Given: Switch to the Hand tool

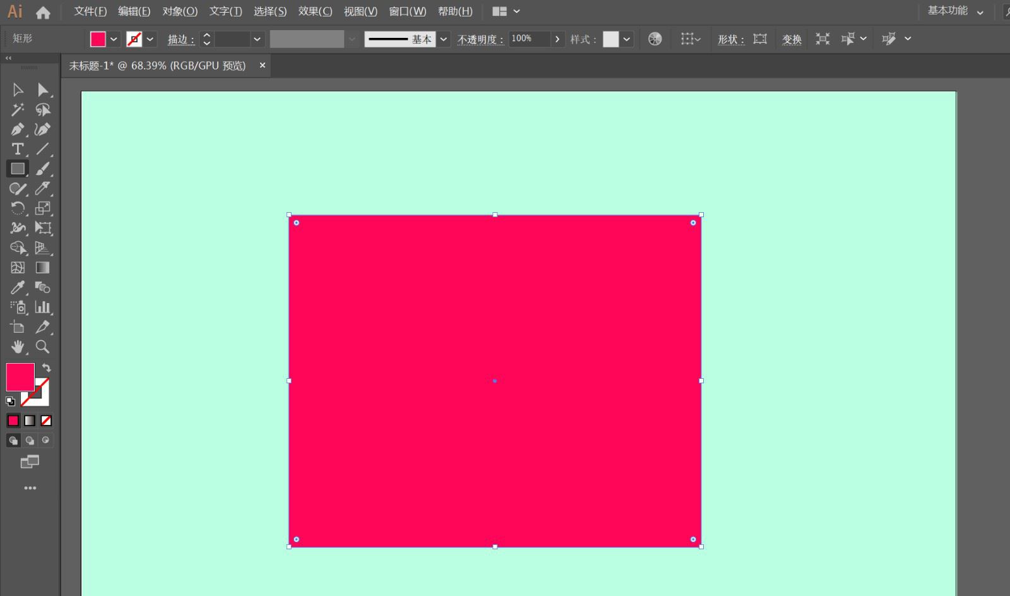Looking at the screenshot, I should point(18,347).
